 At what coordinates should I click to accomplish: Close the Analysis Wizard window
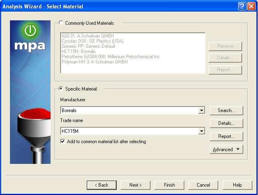coord(251,6)
